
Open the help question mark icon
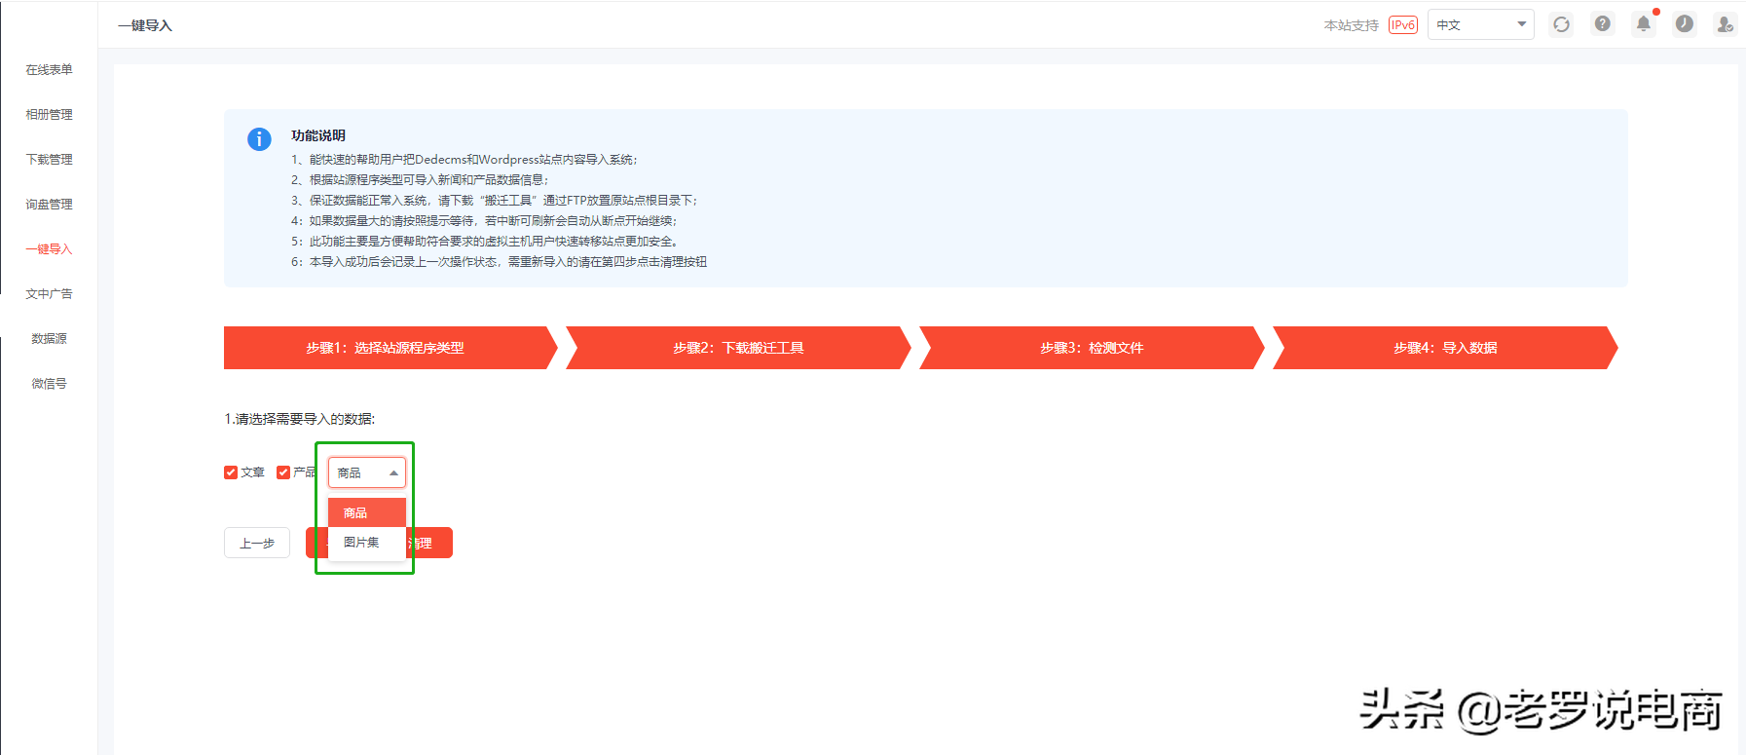pos(1602,24)
